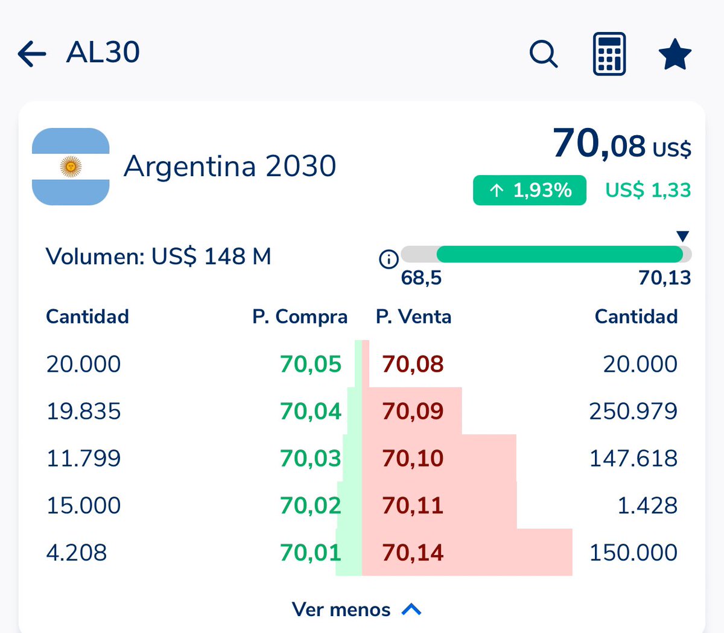Tap the Argentina flag icon

click(71, 167)
